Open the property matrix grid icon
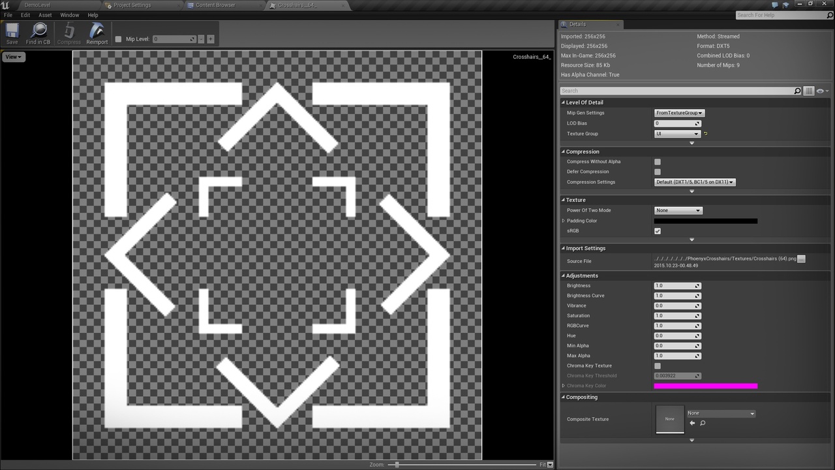Image resolution: width=835 pixels, height=470 pixels. click(809, 91)
